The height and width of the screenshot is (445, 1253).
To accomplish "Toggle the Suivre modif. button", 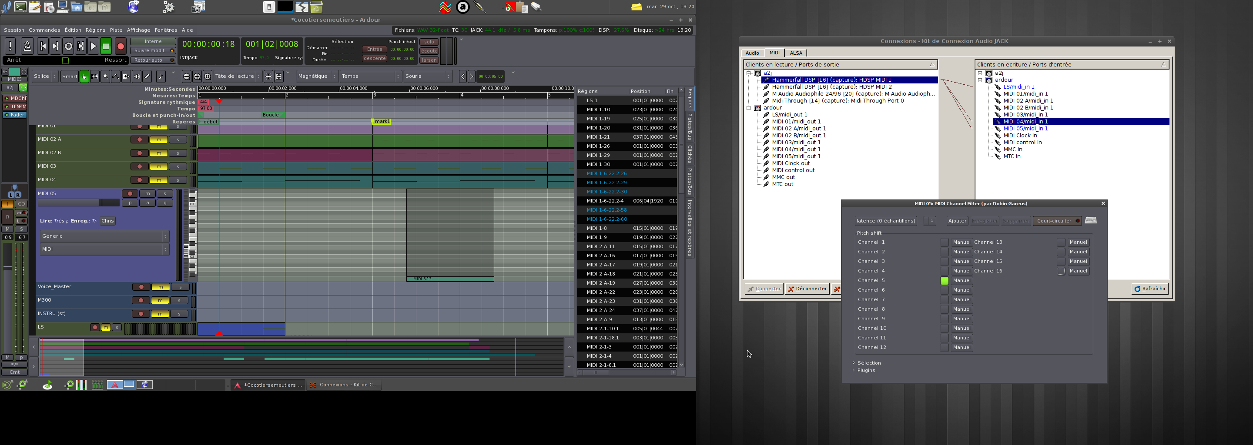I will tap(153, 50).
